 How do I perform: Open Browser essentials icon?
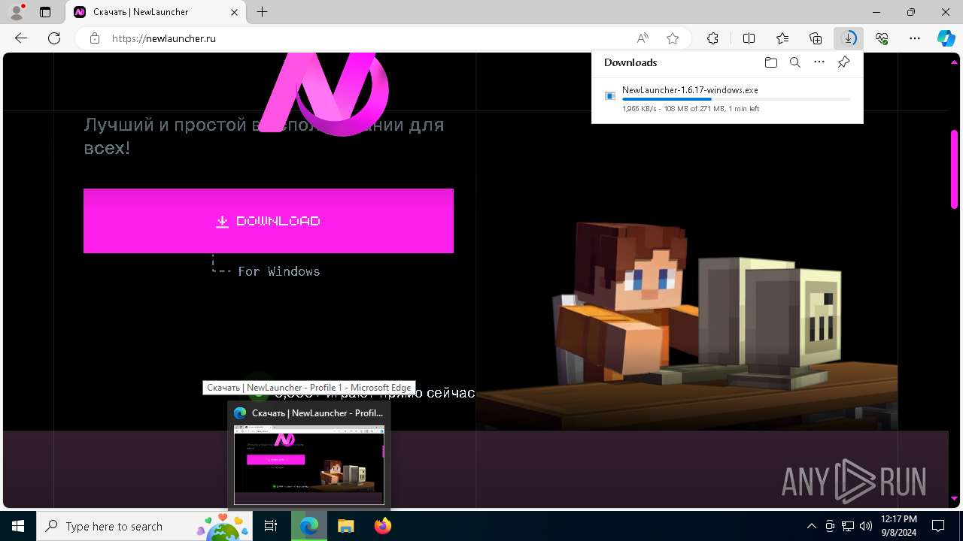(x=882, y=38)
